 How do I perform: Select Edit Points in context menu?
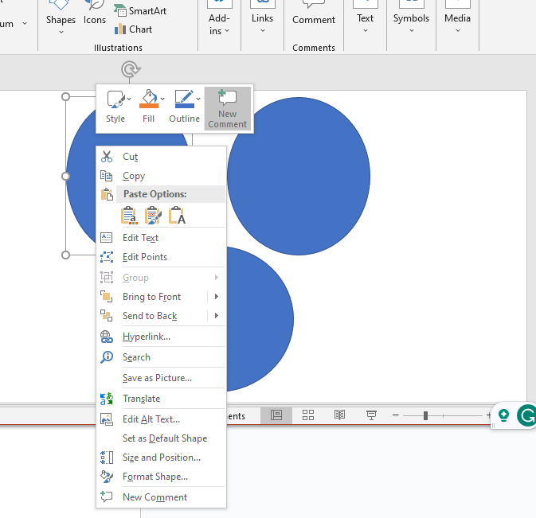[145, 257]
